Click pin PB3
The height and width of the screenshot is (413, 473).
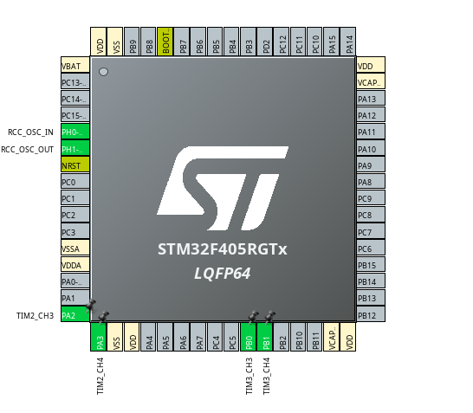pyautogui.click(x=249, y=42)
